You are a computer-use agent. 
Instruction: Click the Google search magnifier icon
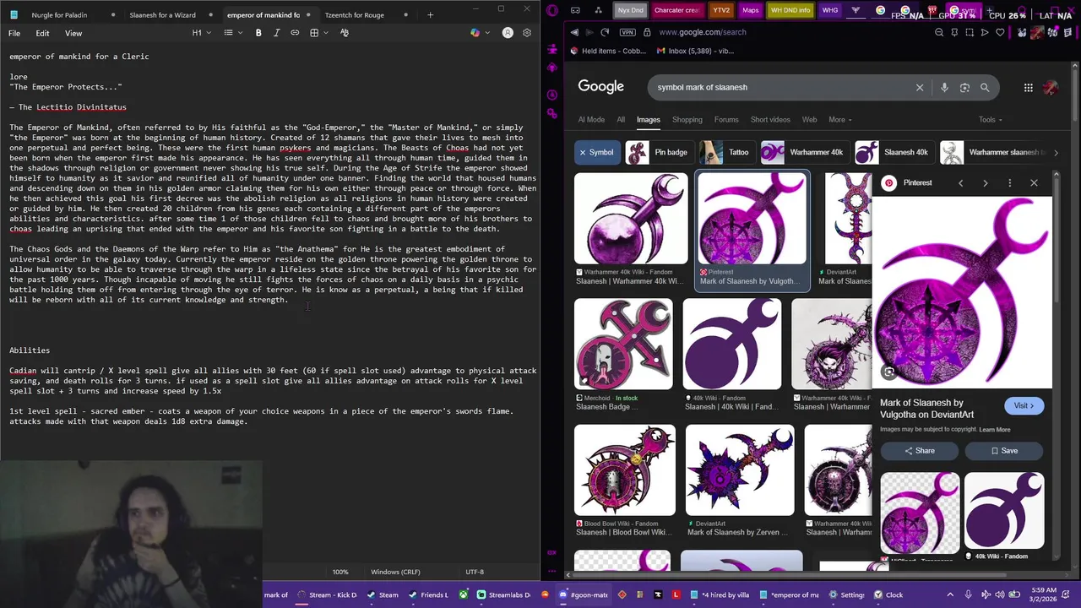[985, 87]
